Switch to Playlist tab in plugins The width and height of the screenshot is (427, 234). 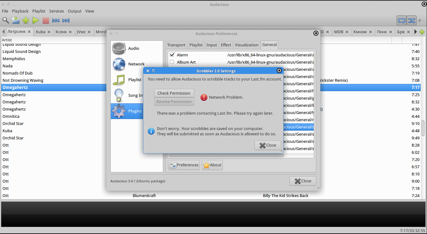pyautogui.click(x=196, y=45)
